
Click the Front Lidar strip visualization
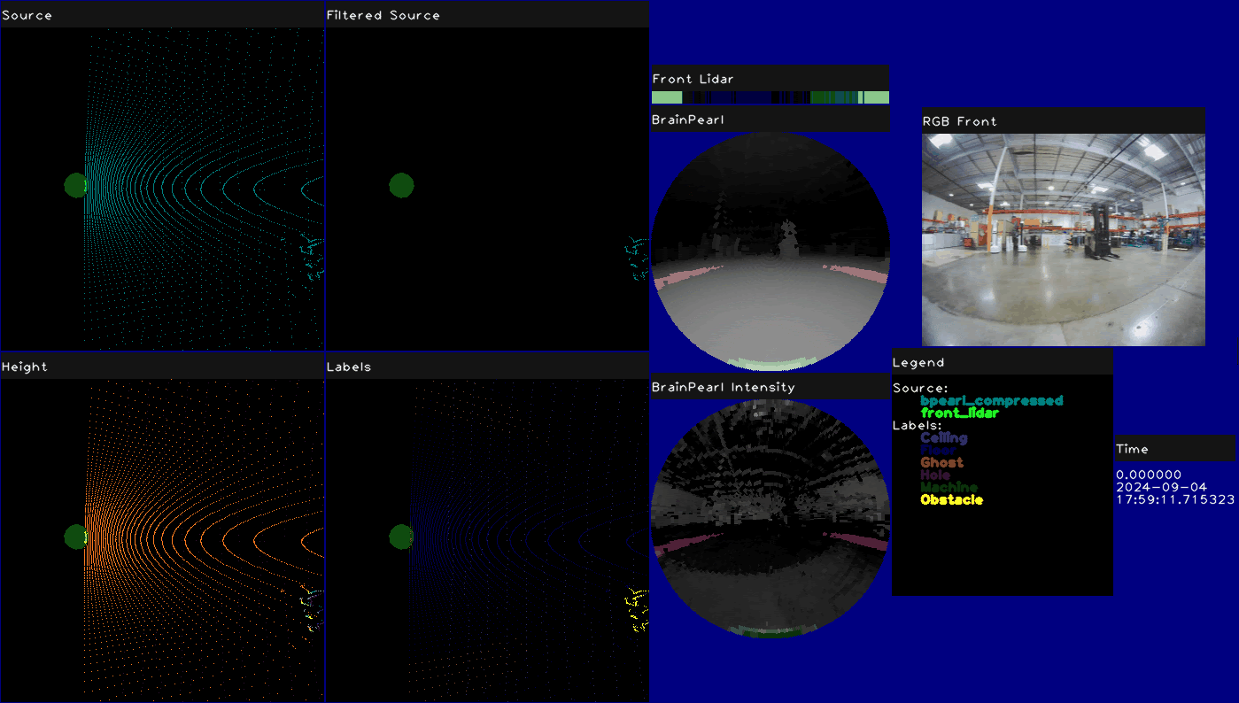(771, 96)
